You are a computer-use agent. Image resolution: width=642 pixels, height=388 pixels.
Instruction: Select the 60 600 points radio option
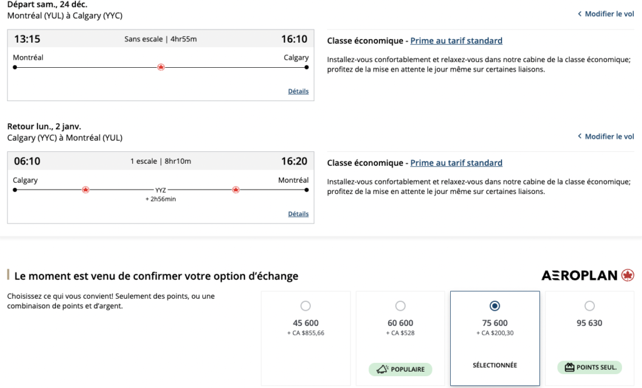point(401,306)
